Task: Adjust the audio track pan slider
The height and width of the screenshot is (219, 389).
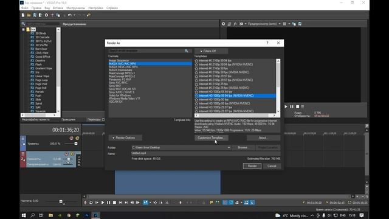Action: pos(67,164)
